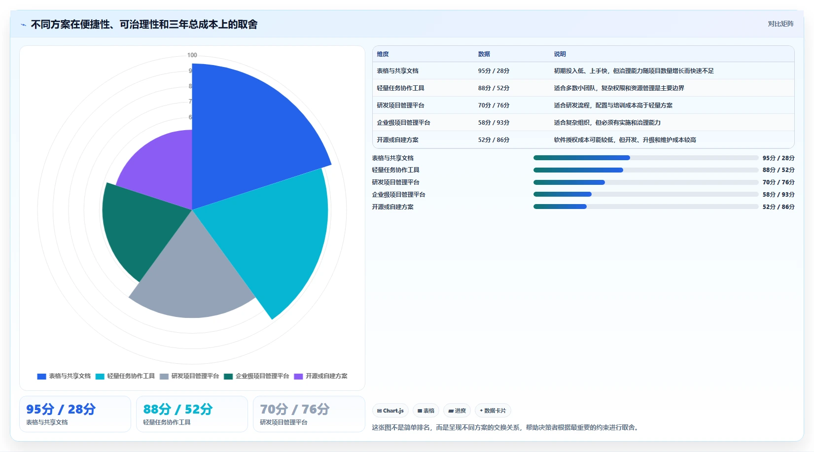The width and height of the screenshot is (814, 452).
Task: Select the 企业级项目管理平台 cell in the table
Action: click(x=404, y=123)
